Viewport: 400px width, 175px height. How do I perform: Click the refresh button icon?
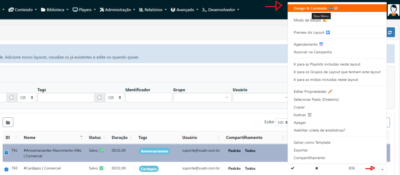pos(391,33)
